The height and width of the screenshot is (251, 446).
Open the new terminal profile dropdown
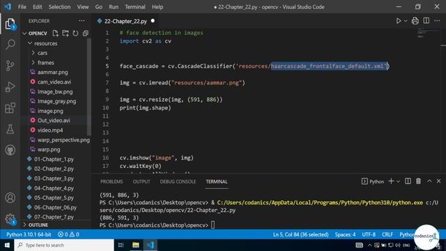[398, 181]
